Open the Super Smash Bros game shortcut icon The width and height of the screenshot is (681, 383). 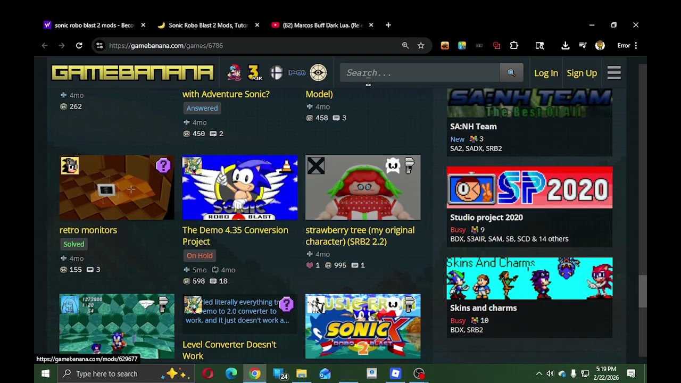(x=276, y=73)
